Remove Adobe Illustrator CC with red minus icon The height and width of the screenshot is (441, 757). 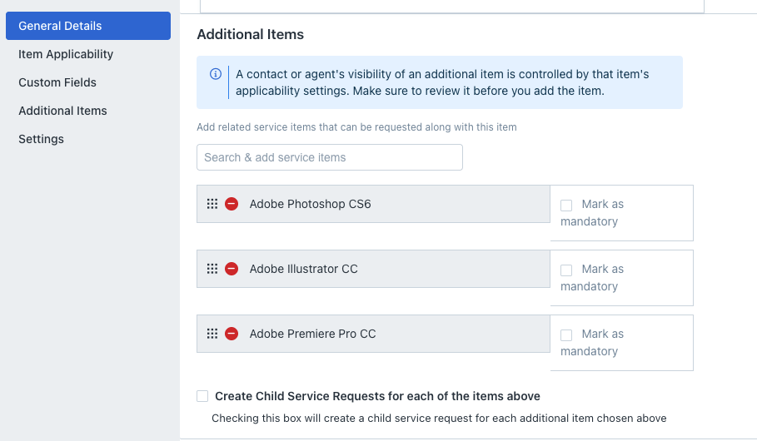coord(232,269)
